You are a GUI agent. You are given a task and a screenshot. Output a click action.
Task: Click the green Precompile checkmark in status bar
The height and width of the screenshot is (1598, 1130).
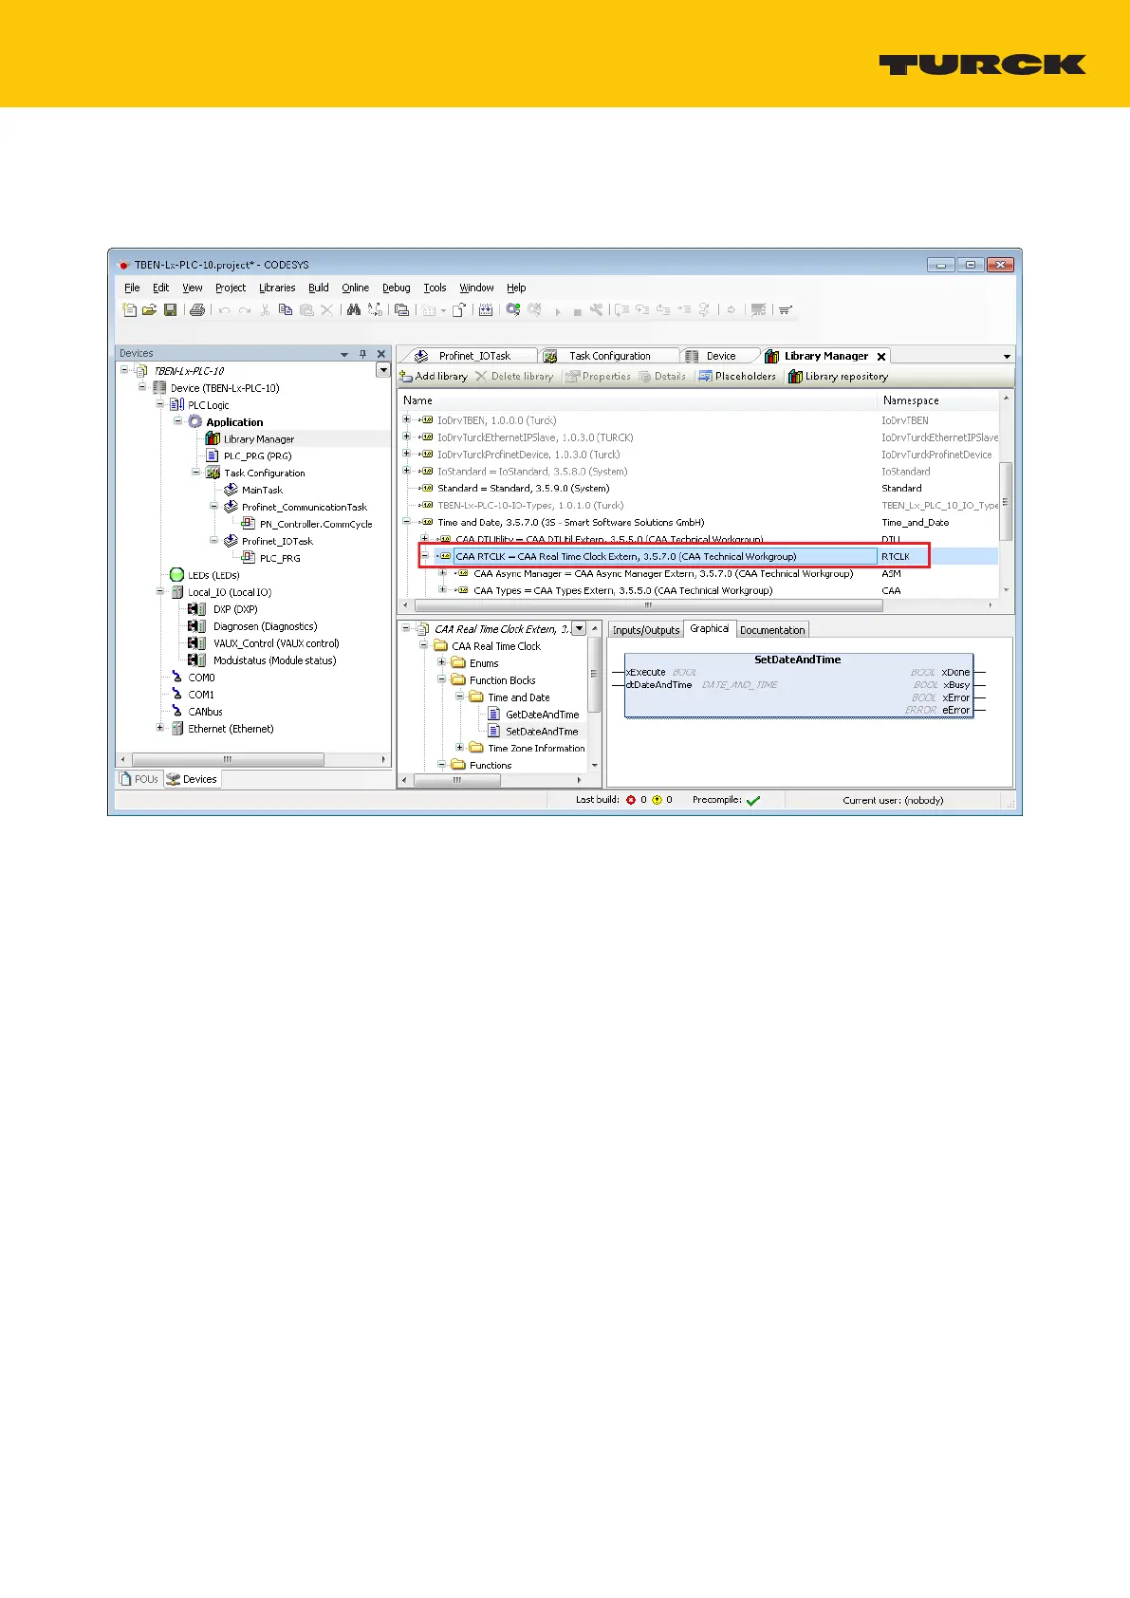tap(753, 801)
